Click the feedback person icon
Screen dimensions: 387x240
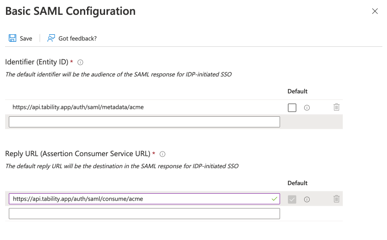(x=51, y=38)
